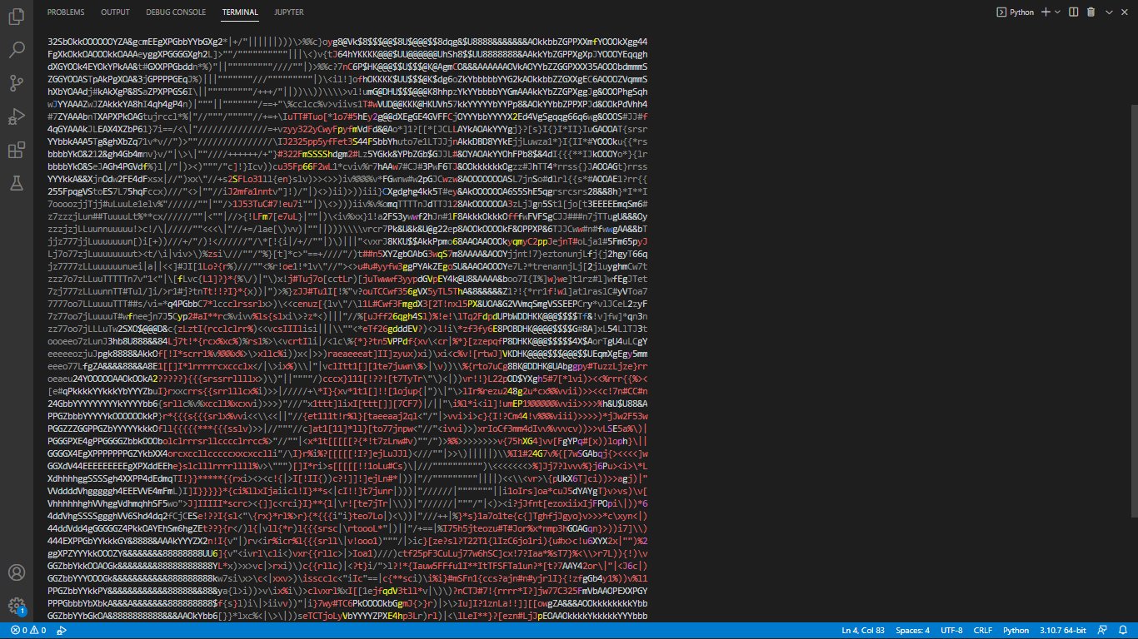1138x639 pixels.
Task: Kill the terminal with the trash icon
Action: [1091, 12]
